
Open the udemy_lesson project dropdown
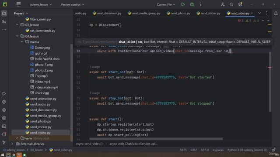click(41, 4)
